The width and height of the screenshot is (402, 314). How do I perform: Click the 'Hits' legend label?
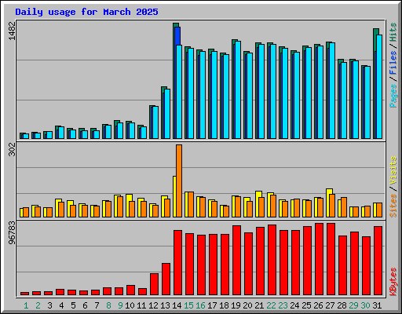(x=393, y=32)
